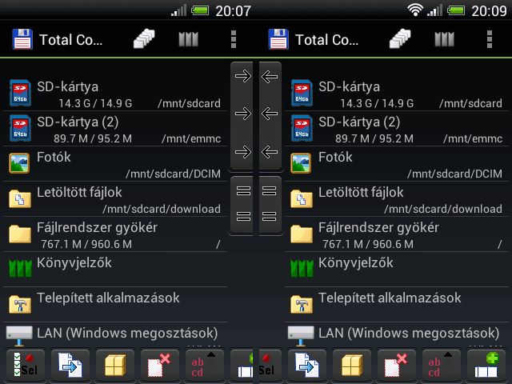Open Telepített alkalmazások in the 20:07 screen
Screen dimensions: 512x384
point(115,305)
